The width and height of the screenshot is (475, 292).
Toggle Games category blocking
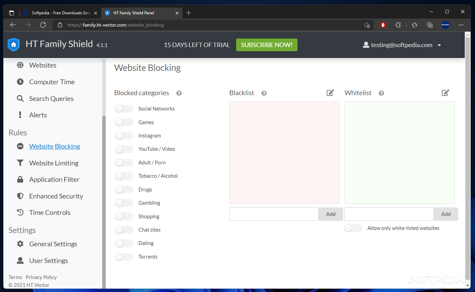[x=124, y=122]
